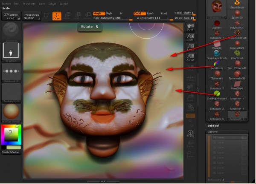Select the DecoBrush tool
The height and width of the screenshot is (184, 256).
(x=217, y=65)
